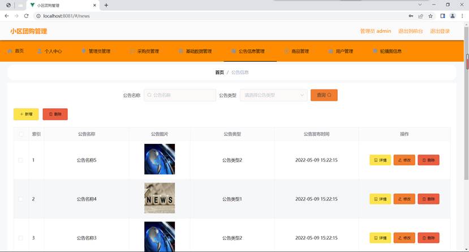Check the checkbox for row 公告名称4
The height and width of the screenshot is (252, 469).
20,199
